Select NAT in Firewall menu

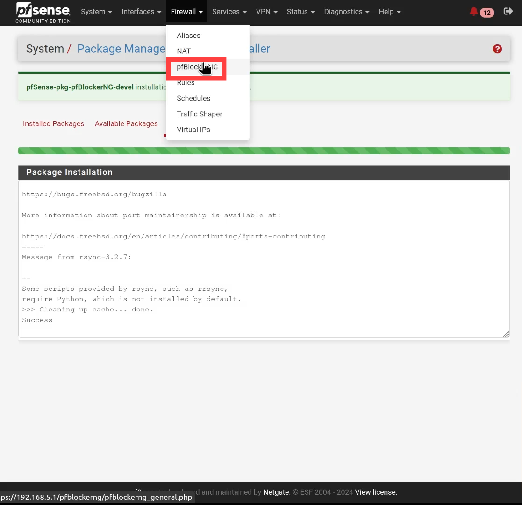tap(208, 51)
